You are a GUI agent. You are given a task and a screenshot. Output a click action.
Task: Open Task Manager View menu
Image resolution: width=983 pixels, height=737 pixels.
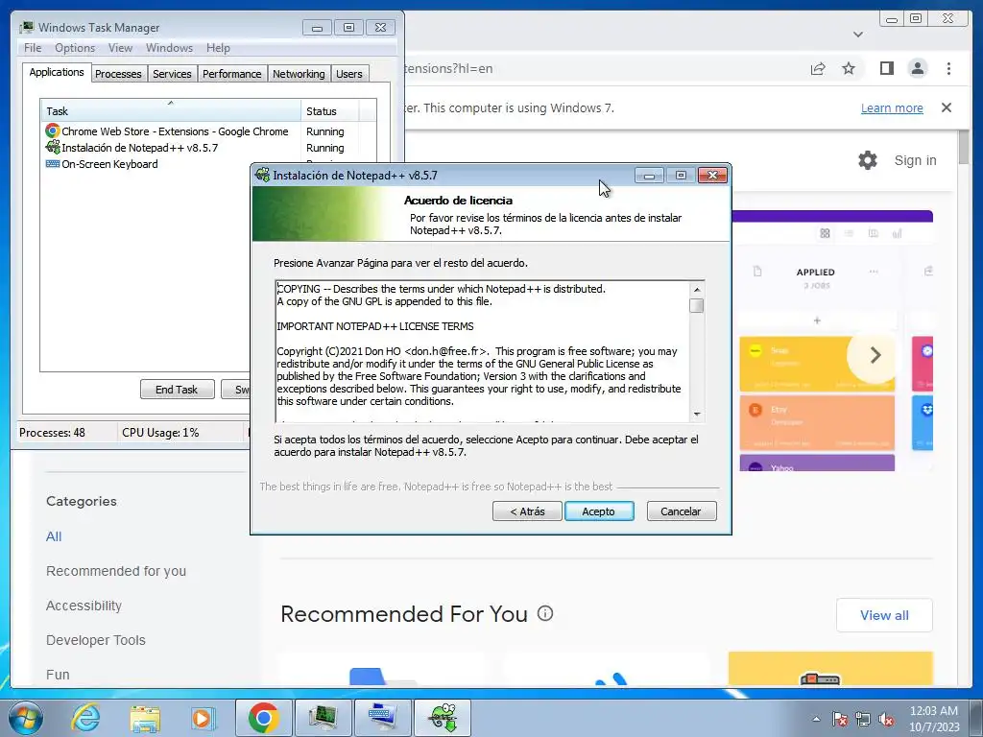pyautogui.click(x=120, y=48)
